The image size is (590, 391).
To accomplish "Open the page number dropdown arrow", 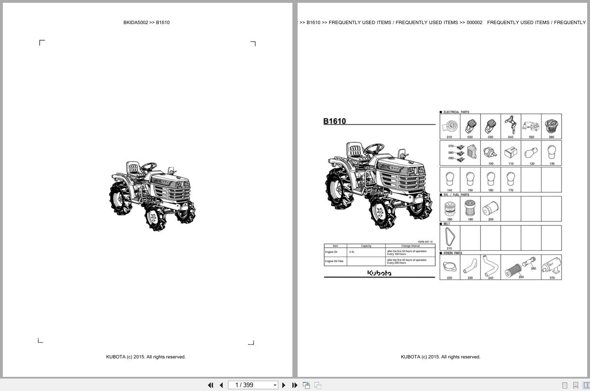I will 275,385.
